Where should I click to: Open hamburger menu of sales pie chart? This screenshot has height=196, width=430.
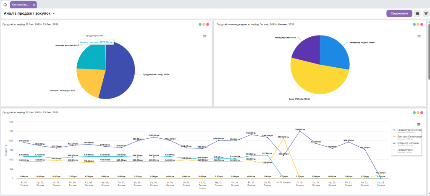[x=205, y=36]
